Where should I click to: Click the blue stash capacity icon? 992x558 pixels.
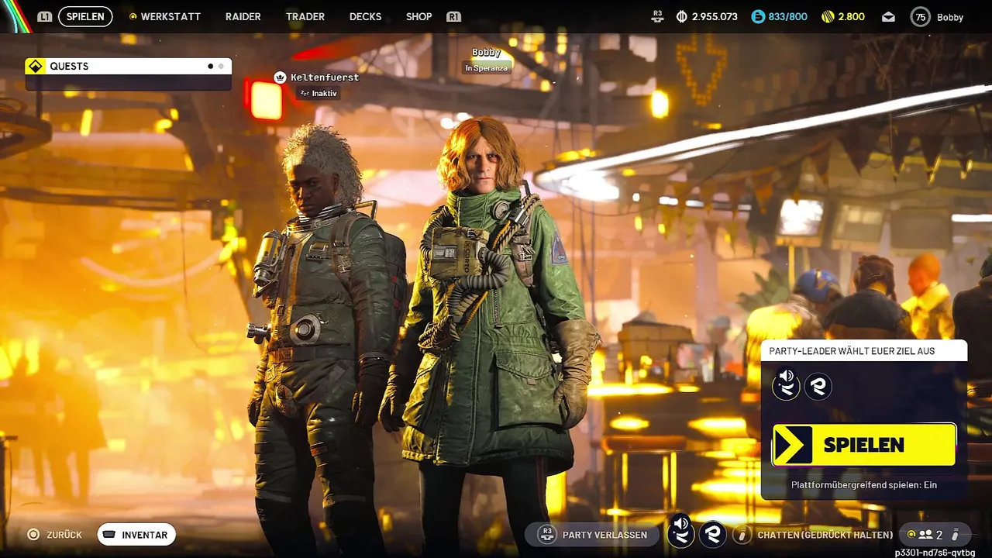click(x=758, y=16)
